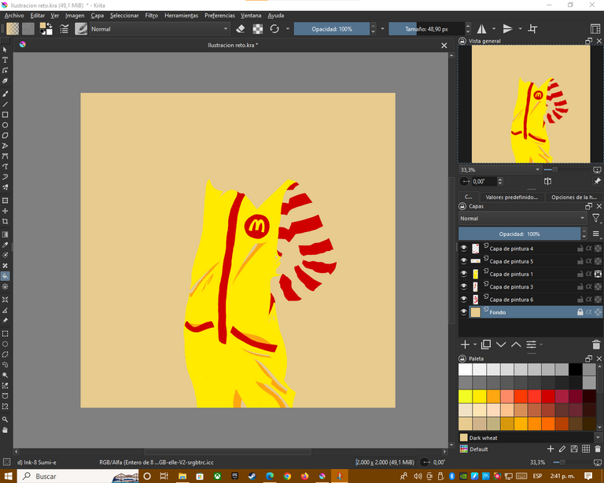This screenshot has height=483, width=604.
Task: Select the Rectangle tool
Action: point(5,115)
